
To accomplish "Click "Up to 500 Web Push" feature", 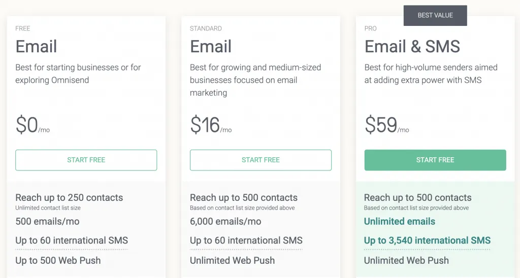I will tap(58, 260).
